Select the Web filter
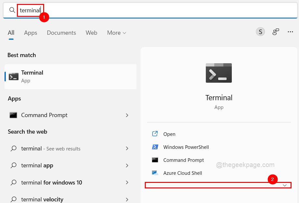Image resolution: width=299 pixels, height=203 pixels. click(91, 33)
